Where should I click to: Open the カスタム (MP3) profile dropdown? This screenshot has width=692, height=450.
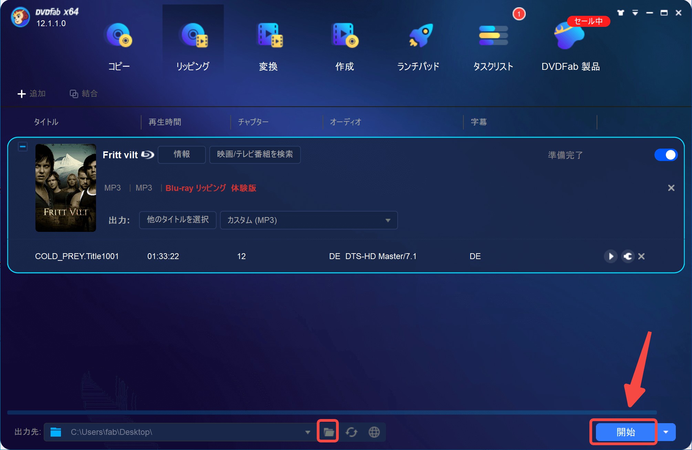[x=309, y=220]
